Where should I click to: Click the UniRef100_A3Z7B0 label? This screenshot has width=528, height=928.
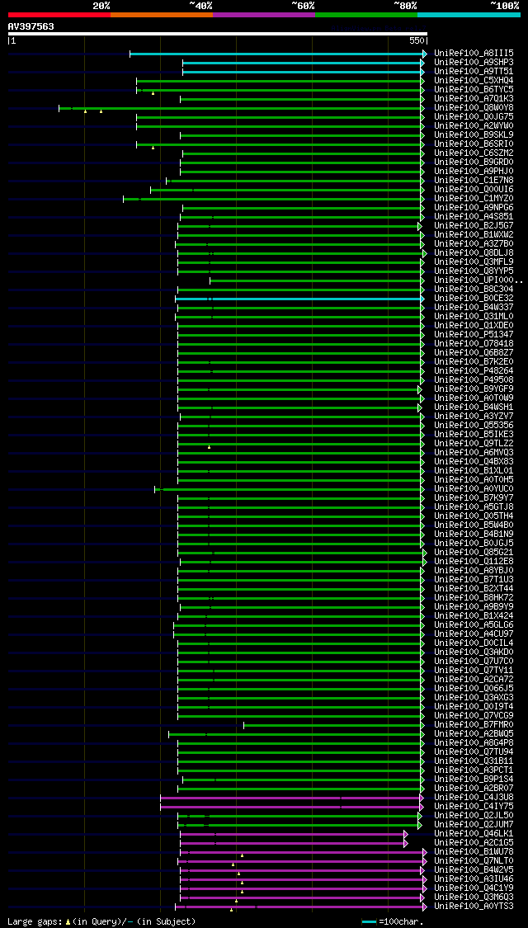[474, 244]
